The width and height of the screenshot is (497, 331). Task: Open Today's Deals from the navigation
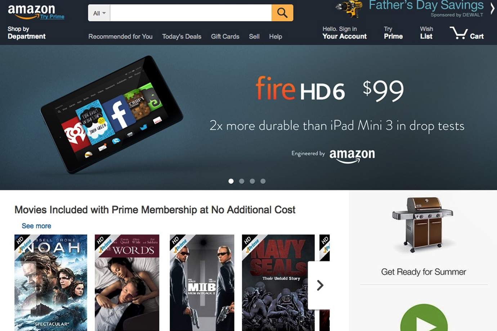coord(182,36)
